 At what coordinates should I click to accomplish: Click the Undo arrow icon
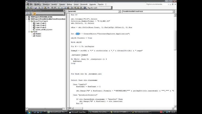click(52, 8)
